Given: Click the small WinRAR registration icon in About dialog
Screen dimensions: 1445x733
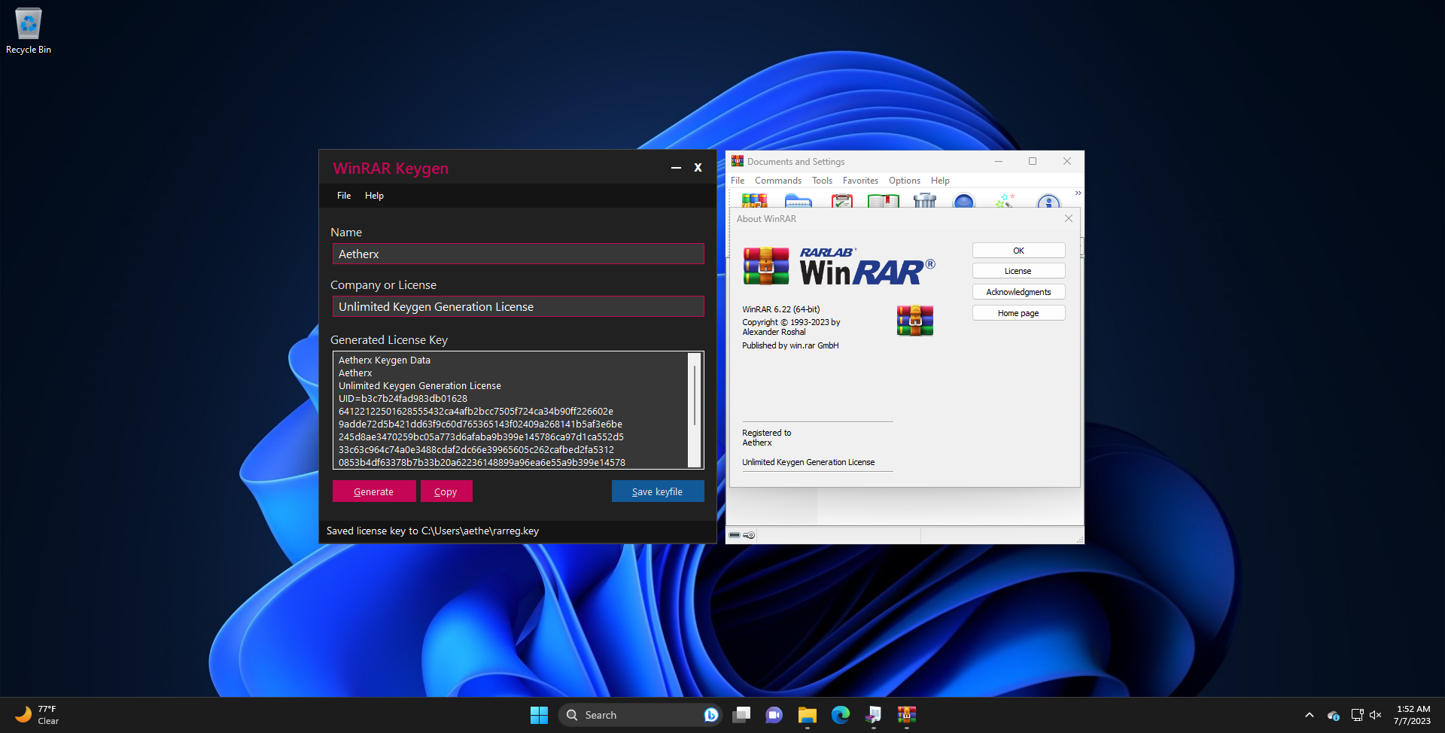Looking at the screenshot, I should [x=915, y=321].
